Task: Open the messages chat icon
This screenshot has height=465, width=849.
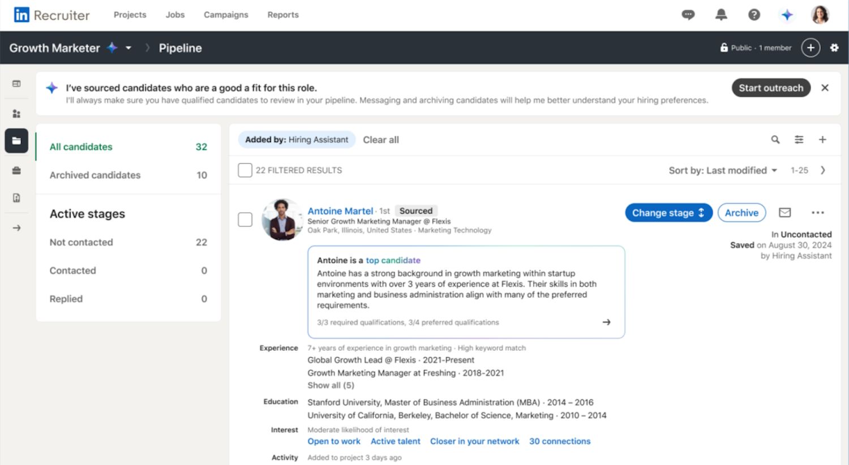Action: [x=688, y=15]
